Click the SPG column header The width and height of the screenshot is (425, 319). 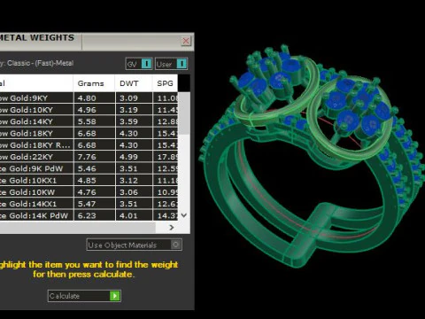click(166, 83)
